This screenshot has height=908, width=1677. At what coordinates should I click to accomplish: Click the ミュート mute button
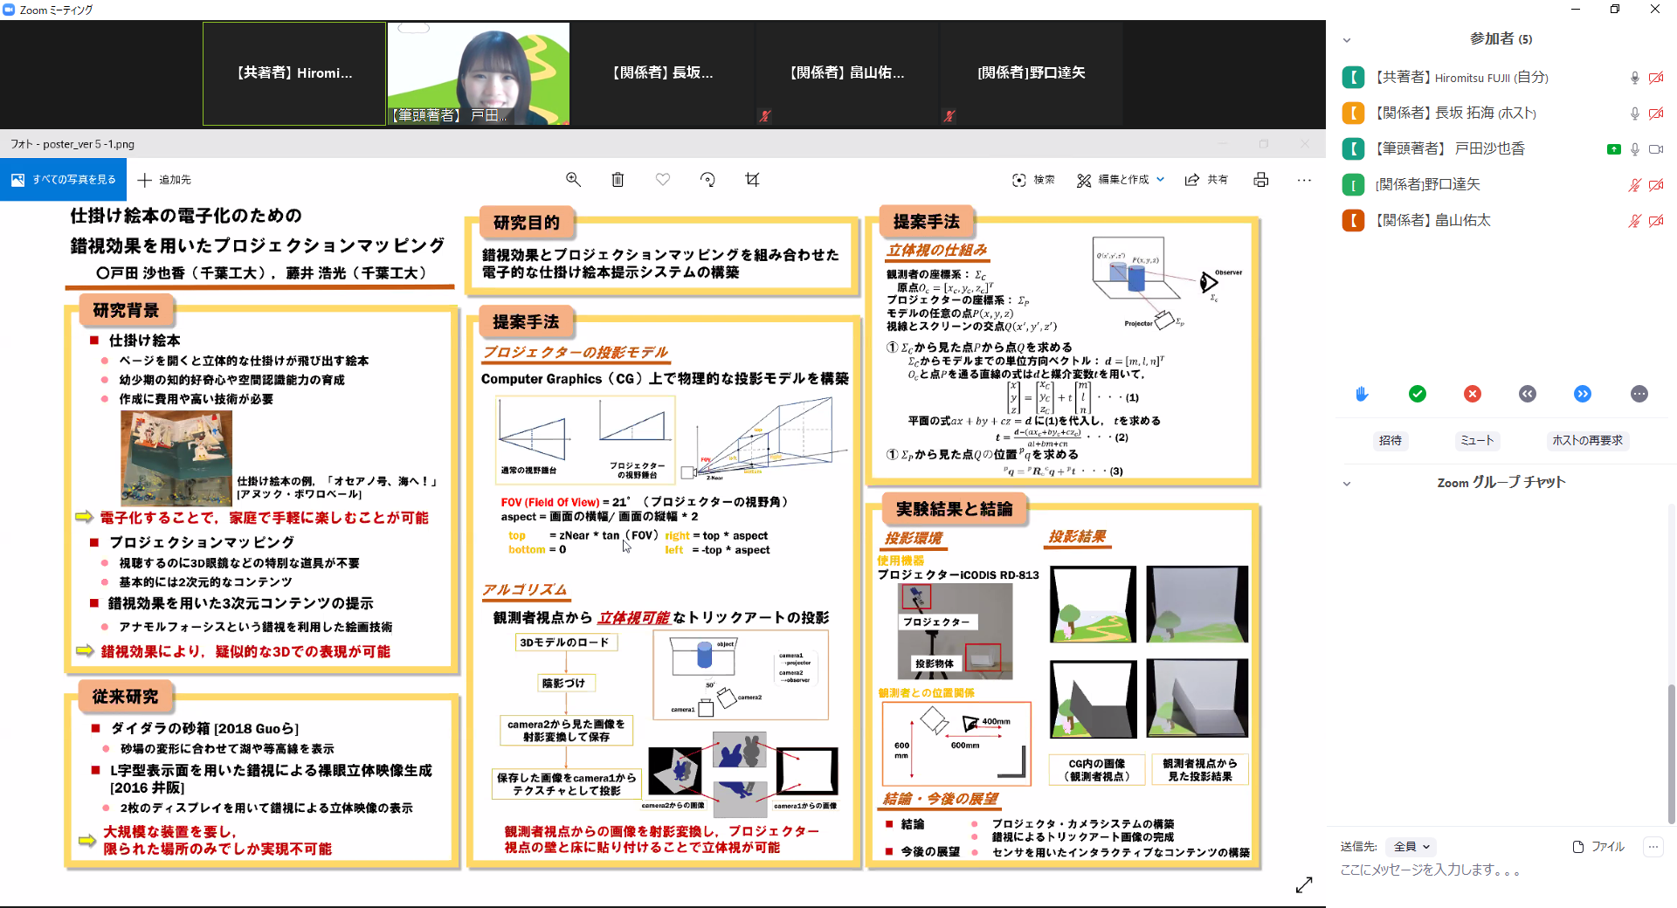coord(1477,440)
